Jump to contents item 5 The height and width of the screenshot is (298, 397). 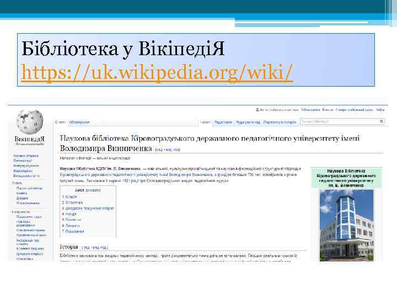click(71, 220)
